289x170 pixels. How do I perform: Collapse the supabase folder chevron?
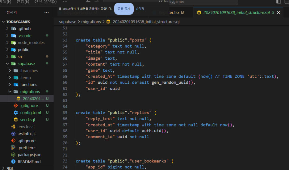point(7,64)
